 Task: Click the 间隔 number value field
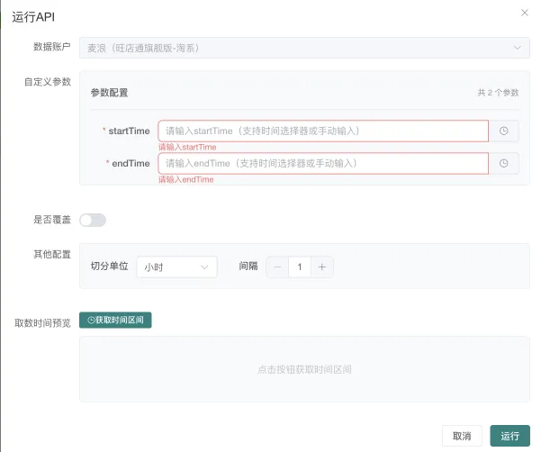pos(300,267)
